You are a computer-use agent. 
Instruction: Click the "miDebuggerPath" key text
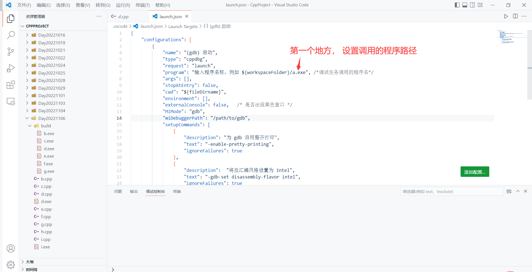tap(184, 118)
